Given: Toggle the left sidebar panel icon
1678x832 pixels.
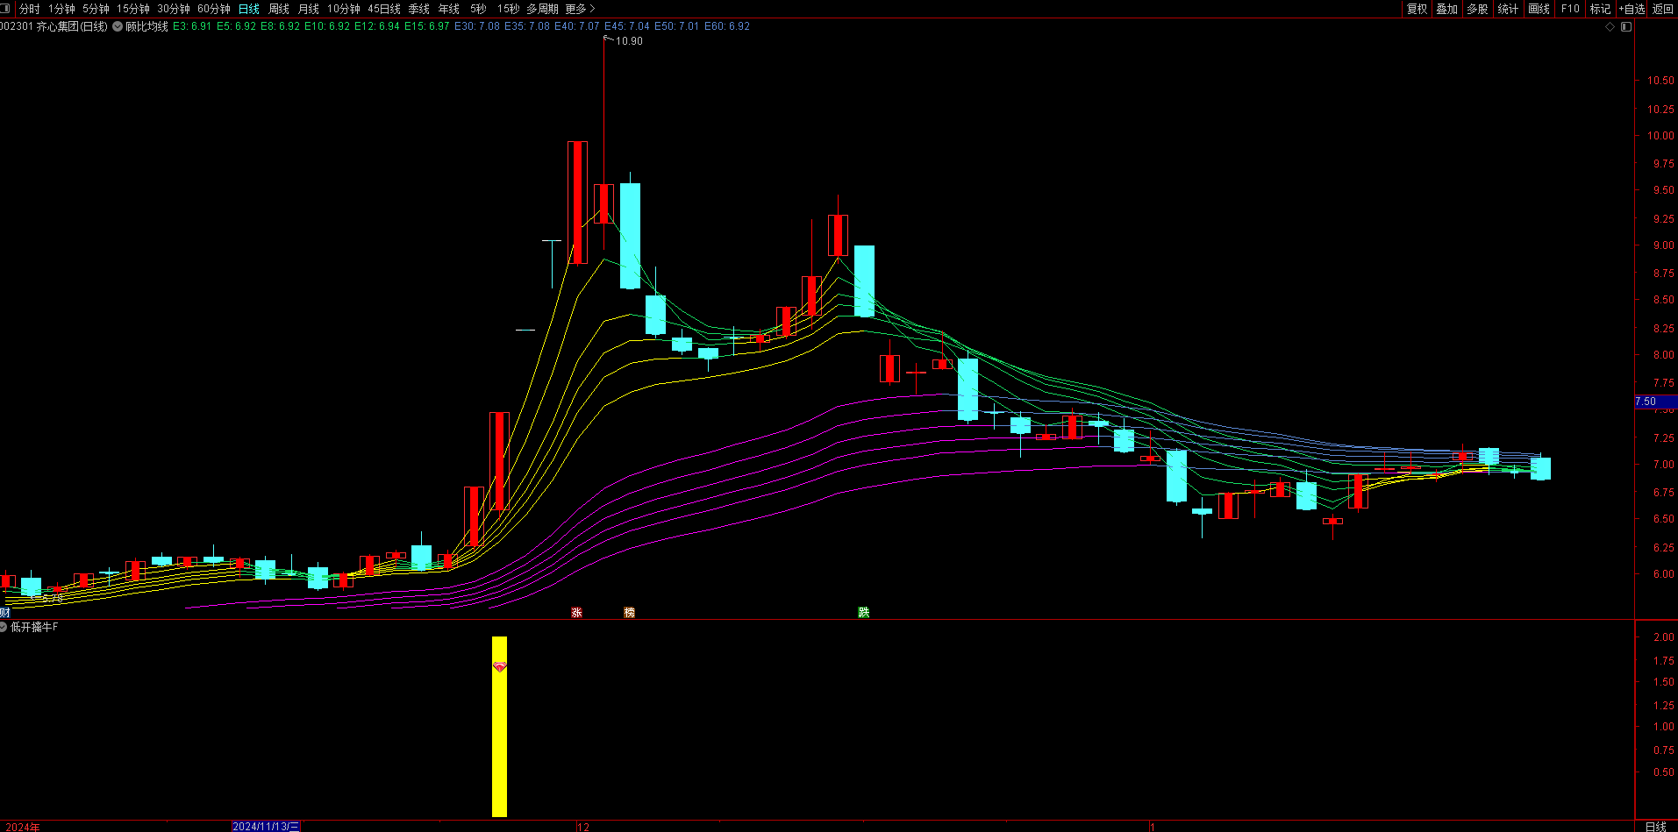Looking at the screenshot, I should 7,9.
